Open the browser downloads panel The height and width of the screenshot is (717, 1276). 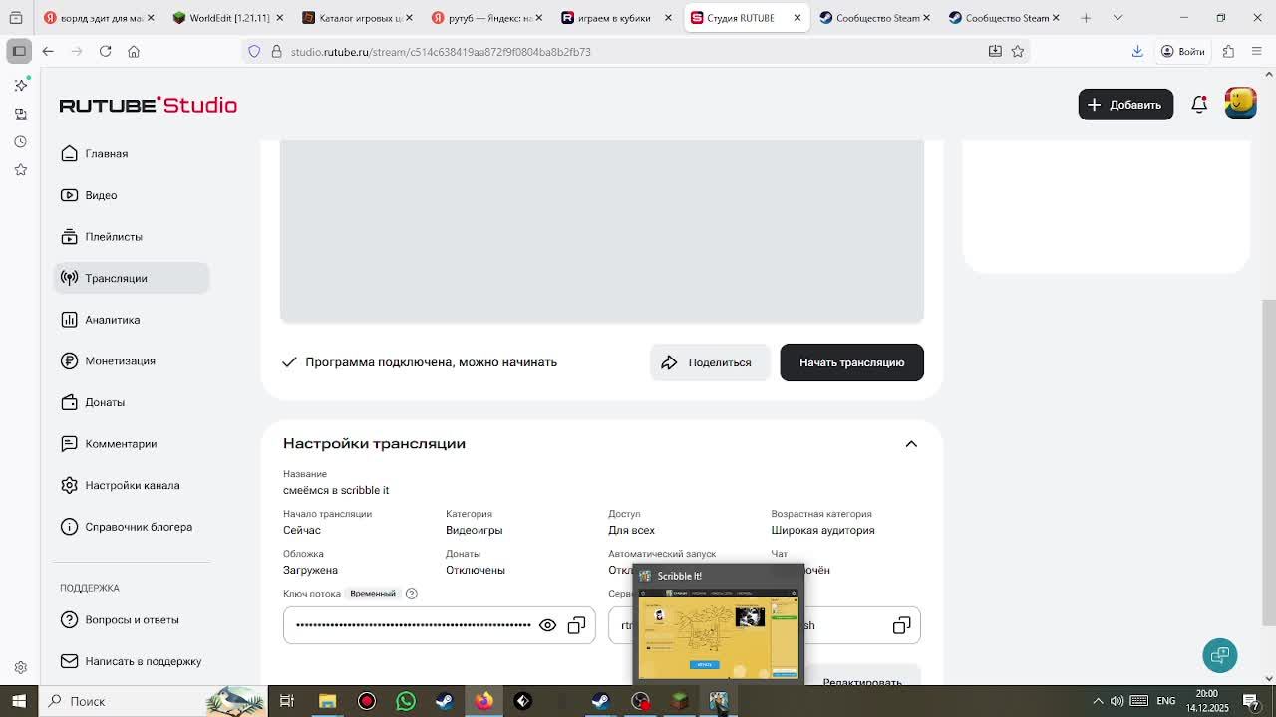(x=1137, y=51)
